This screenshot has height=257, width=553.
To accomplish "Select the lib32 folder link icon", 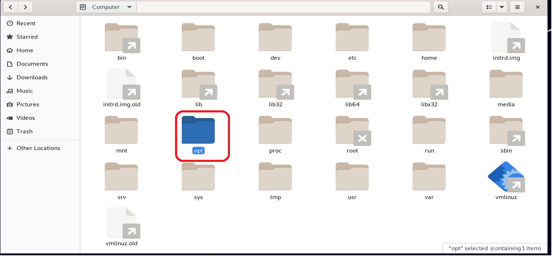I will 275,84.
